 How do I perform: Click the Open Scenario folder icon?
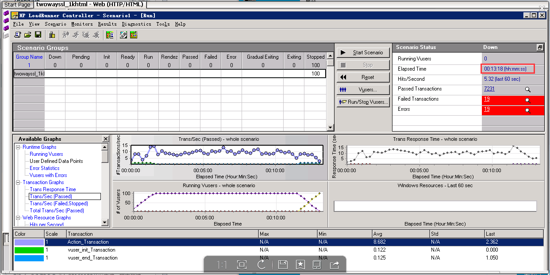(x=27, y=34)
